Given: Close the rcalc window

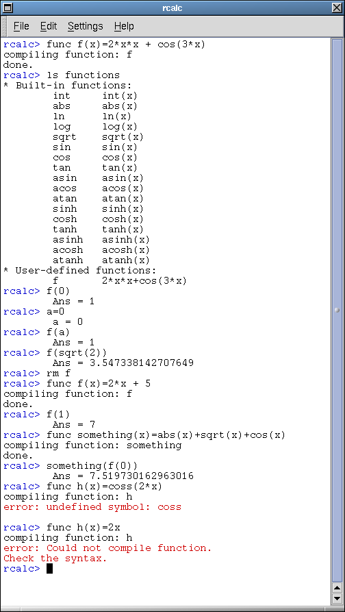Looking at the screenshot, I should (337, 8).
